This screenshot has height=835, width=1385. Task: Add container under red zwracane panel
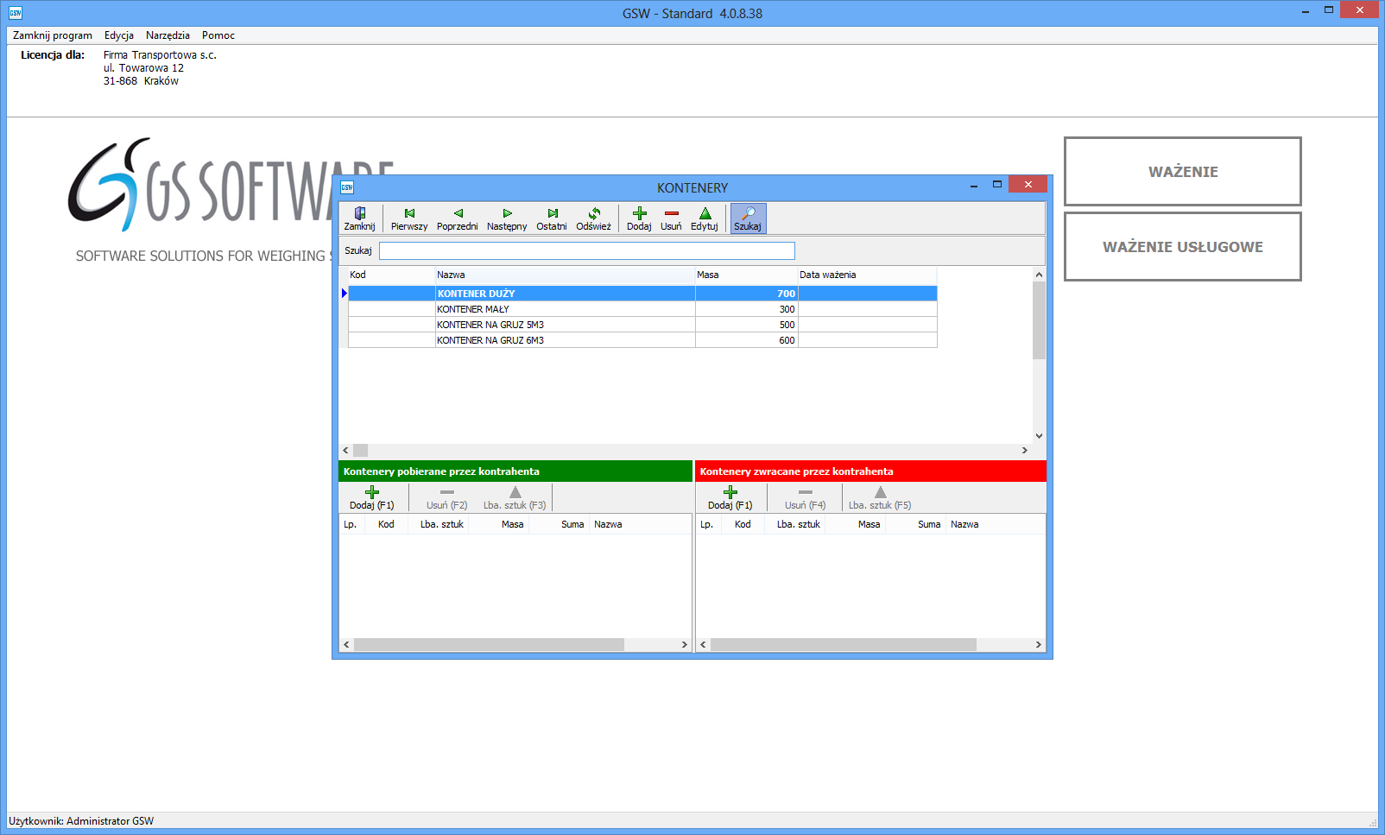pyautogui.click(x=730, y=497)
